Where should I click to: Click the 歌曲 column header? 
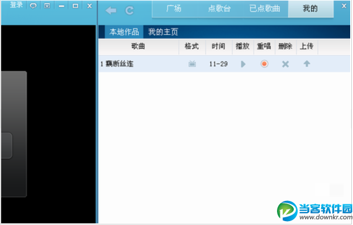click(x=138, y=46)
